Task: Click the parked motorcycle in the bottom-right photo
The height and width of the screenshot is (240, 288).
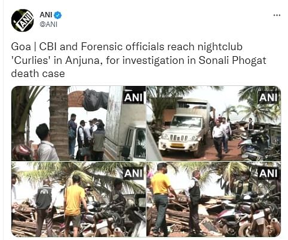Action: (x=257, y=217)
